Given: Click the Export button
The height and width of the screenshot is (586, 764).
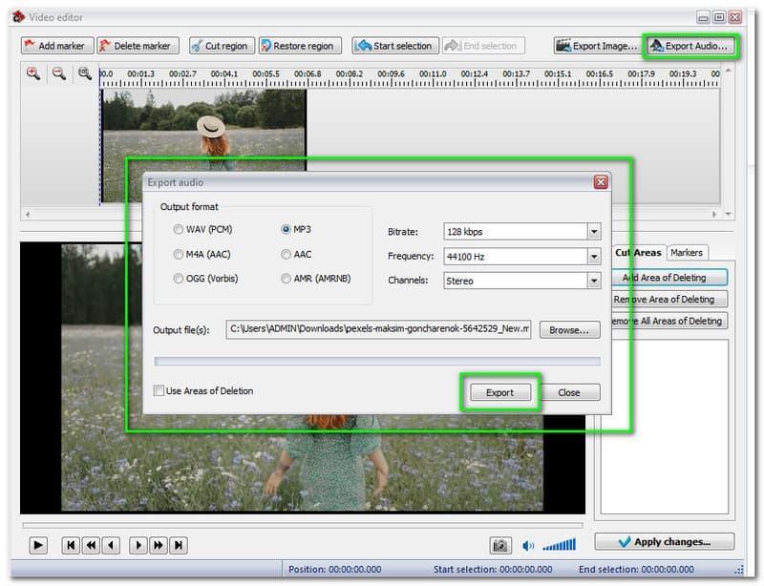Looking at the screenshot, I should click(499, 392).
